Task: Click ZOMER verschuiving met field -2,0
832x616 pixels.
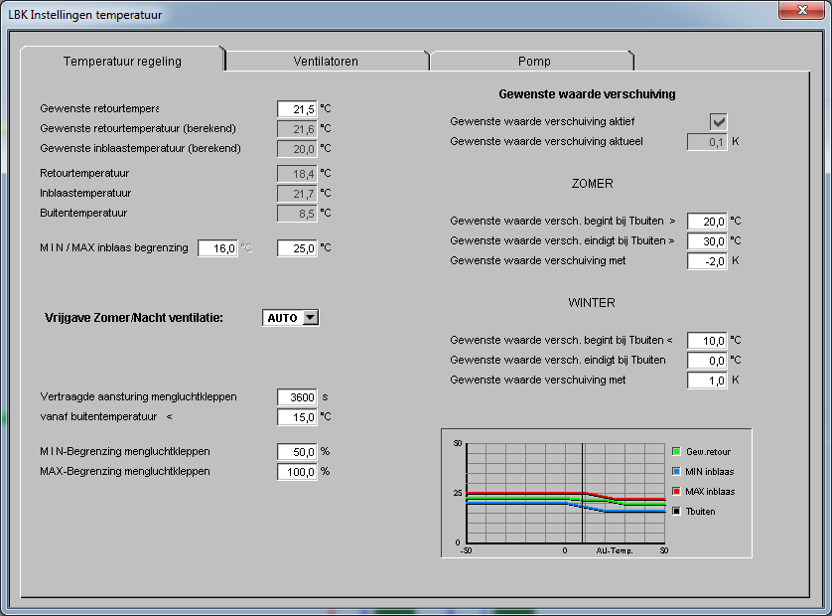Action: (707, 260)
